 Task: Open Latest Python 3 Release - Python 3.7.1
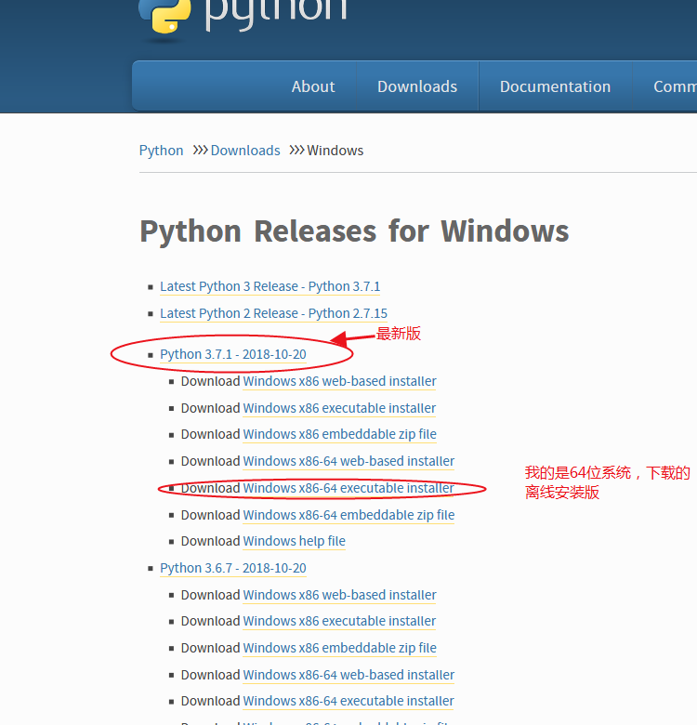[x=270, y=286]
